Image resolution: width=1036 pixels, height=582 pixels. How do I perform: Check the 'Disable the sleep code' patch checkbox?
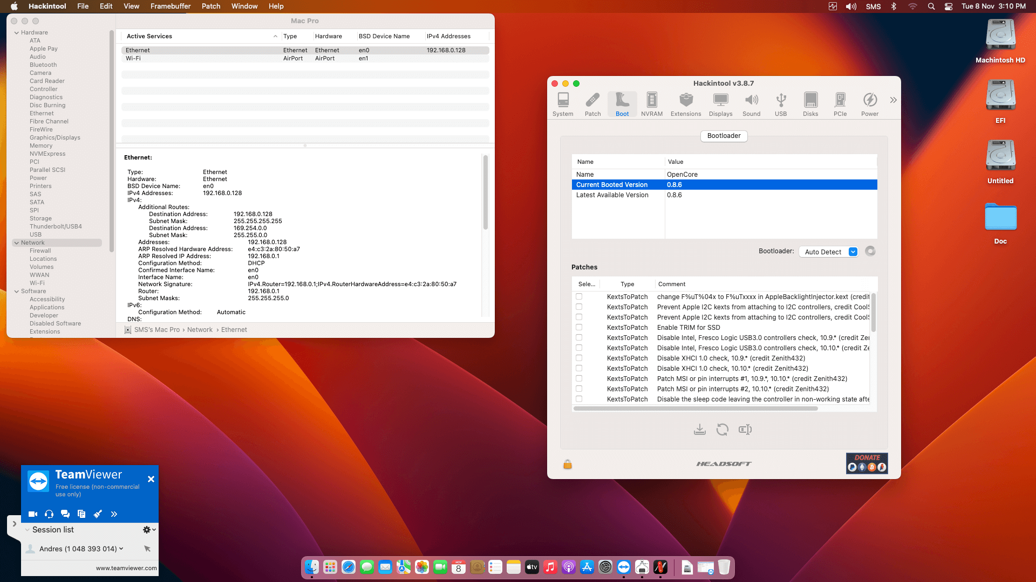[579, 399]
